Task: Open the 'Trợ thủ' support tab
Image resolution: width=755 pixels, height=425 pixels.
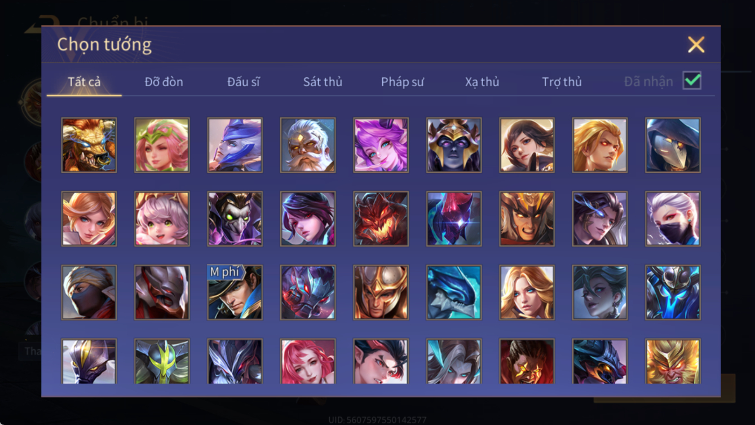Action: (562, 82)
